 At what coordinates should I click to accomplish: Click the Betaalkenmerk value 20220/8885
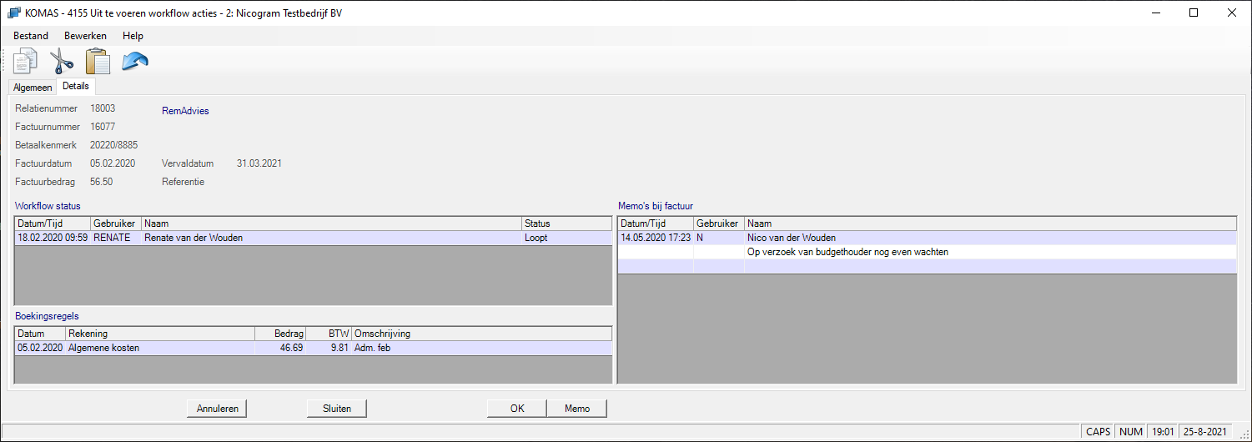coord(113,145)
